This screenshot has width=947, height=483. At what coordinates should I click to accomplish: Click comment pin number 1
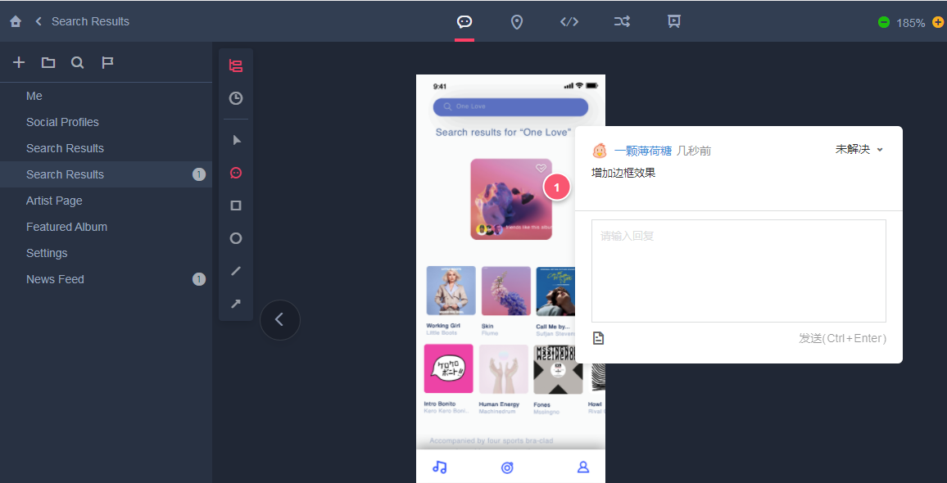557,187
